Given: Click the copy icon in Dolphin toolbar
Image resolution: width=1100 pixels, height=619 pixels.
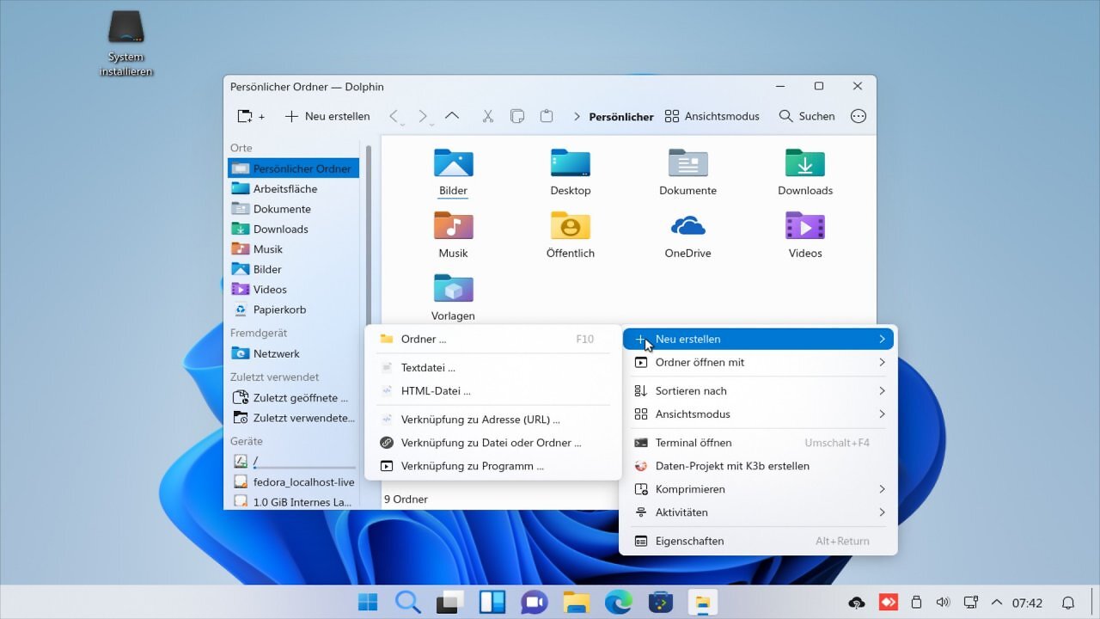Looking at the screenshot, I should [x=516, y=116].
